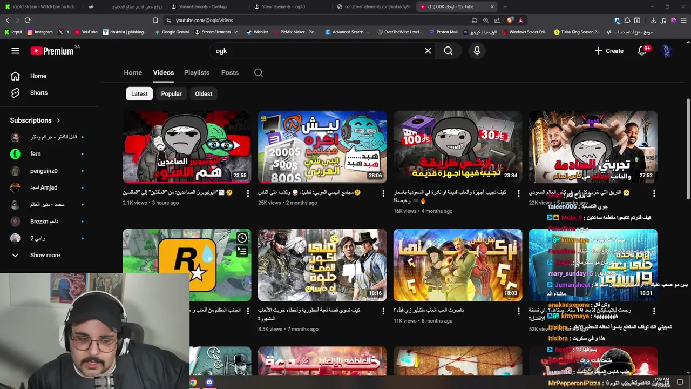Play the 18:03 Fortnite video thumbnail
The image size is (691, 389).
coord(458,265)
